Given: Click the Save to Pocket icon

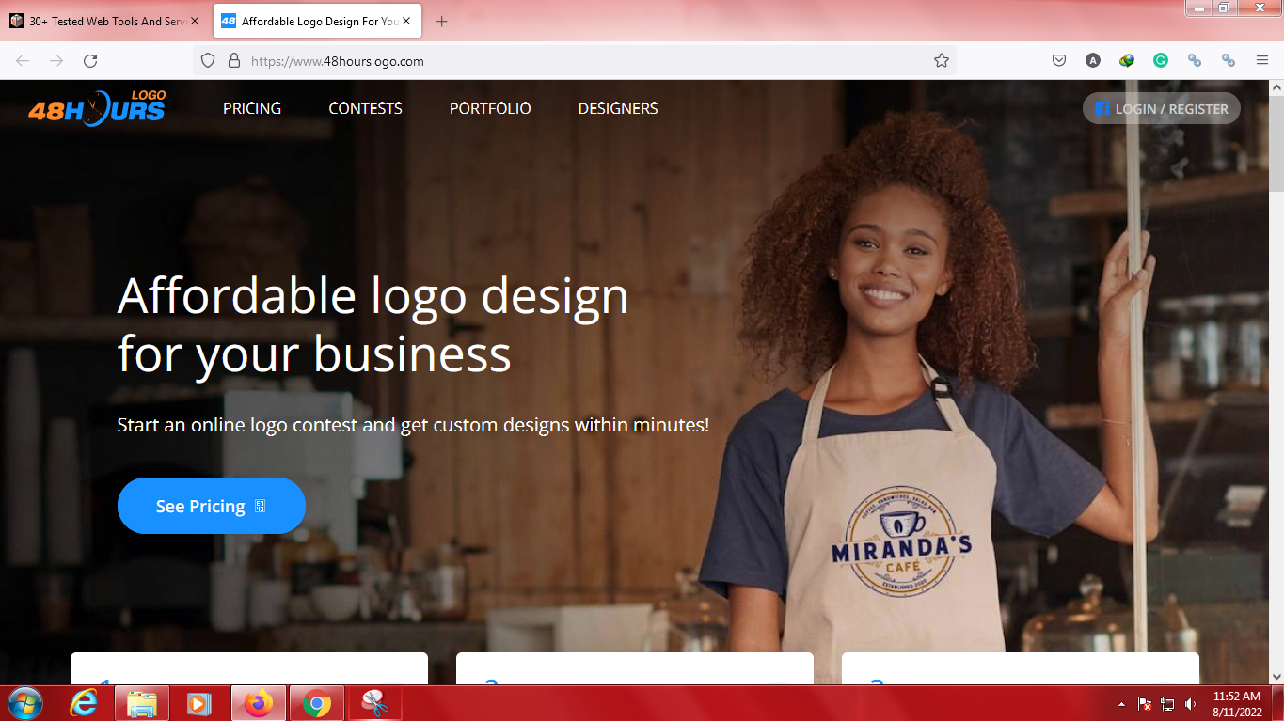Looking at the screenshot, I should point(1059,60).
